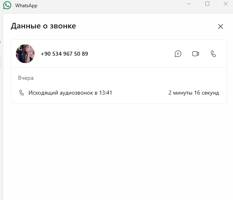The height and width of the screenshot is (200, 233).
Task: Click the Данные о звонке heading
Action: coord(43,26)
